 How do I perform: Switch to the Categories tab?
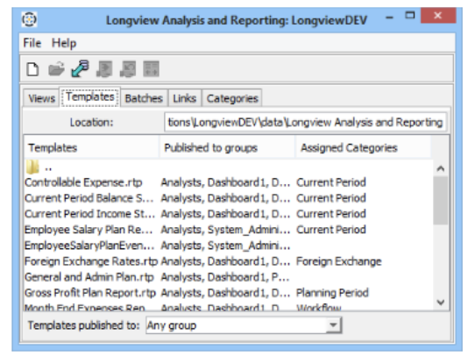[232, 98]
